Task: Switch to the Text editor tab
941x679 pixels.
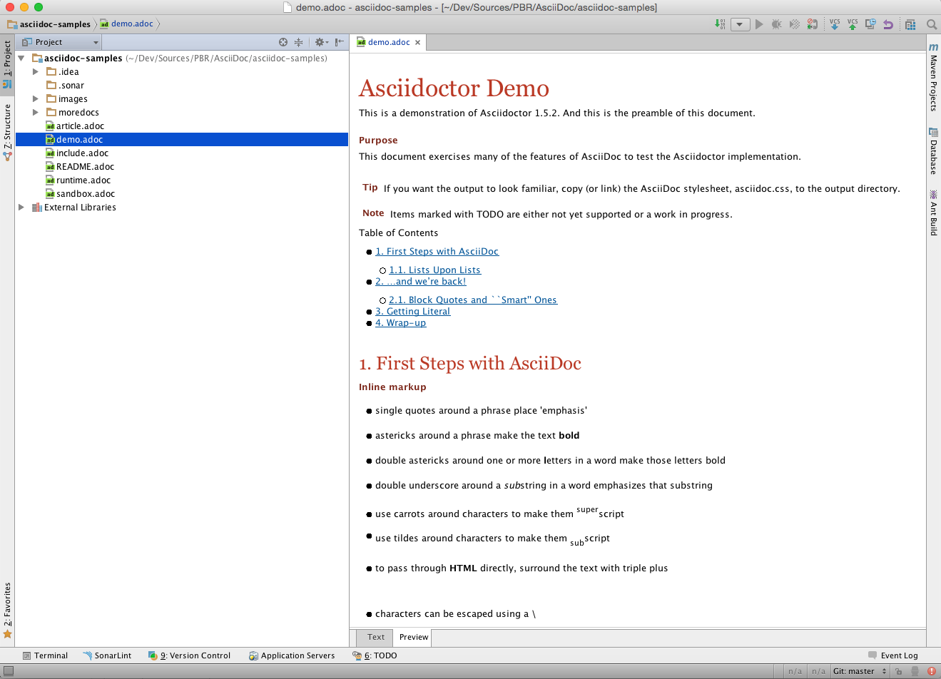Action: 376,637
